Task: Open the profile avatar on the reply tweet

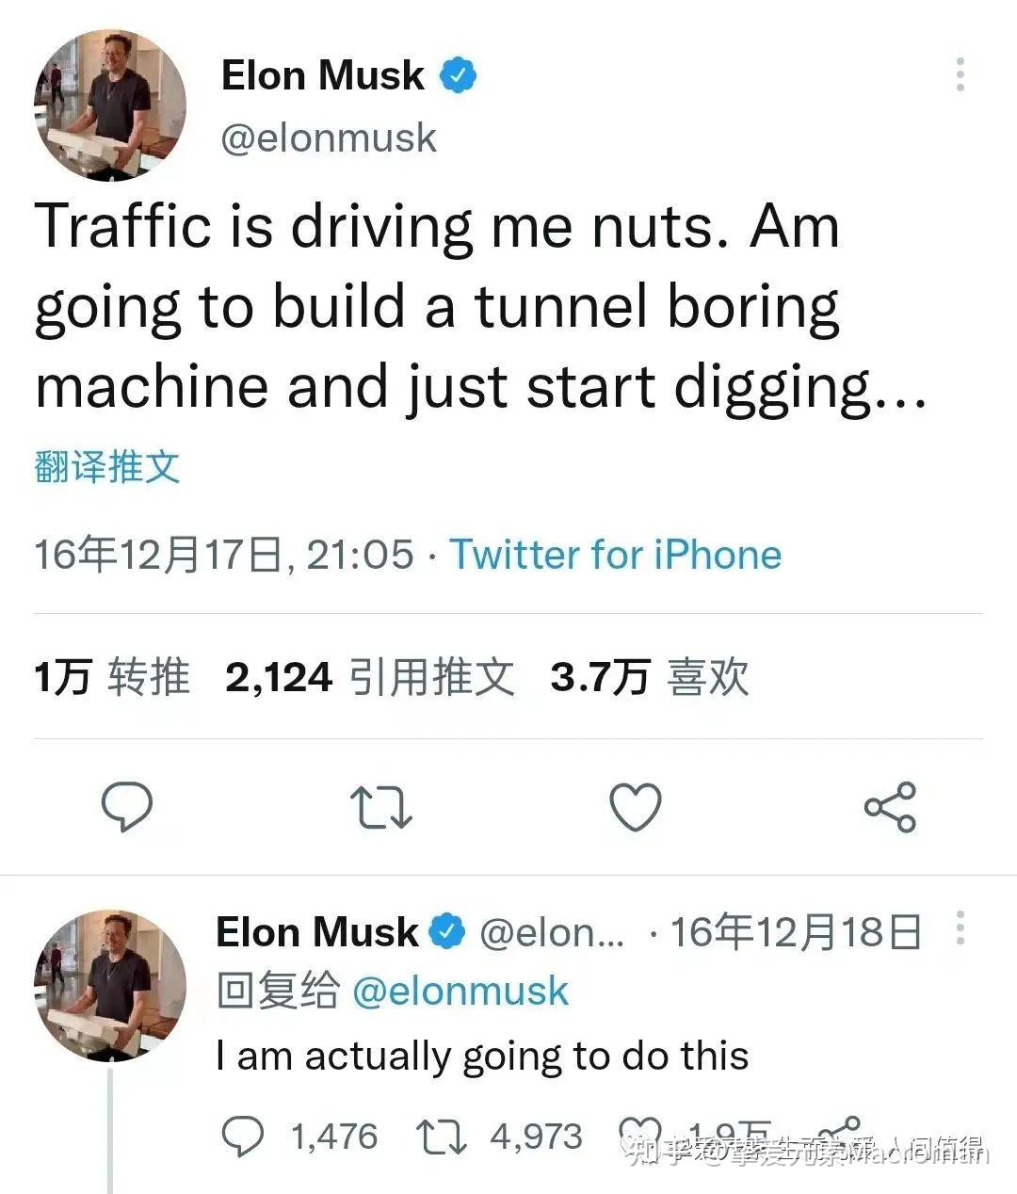Action: [x=110, y=985]
